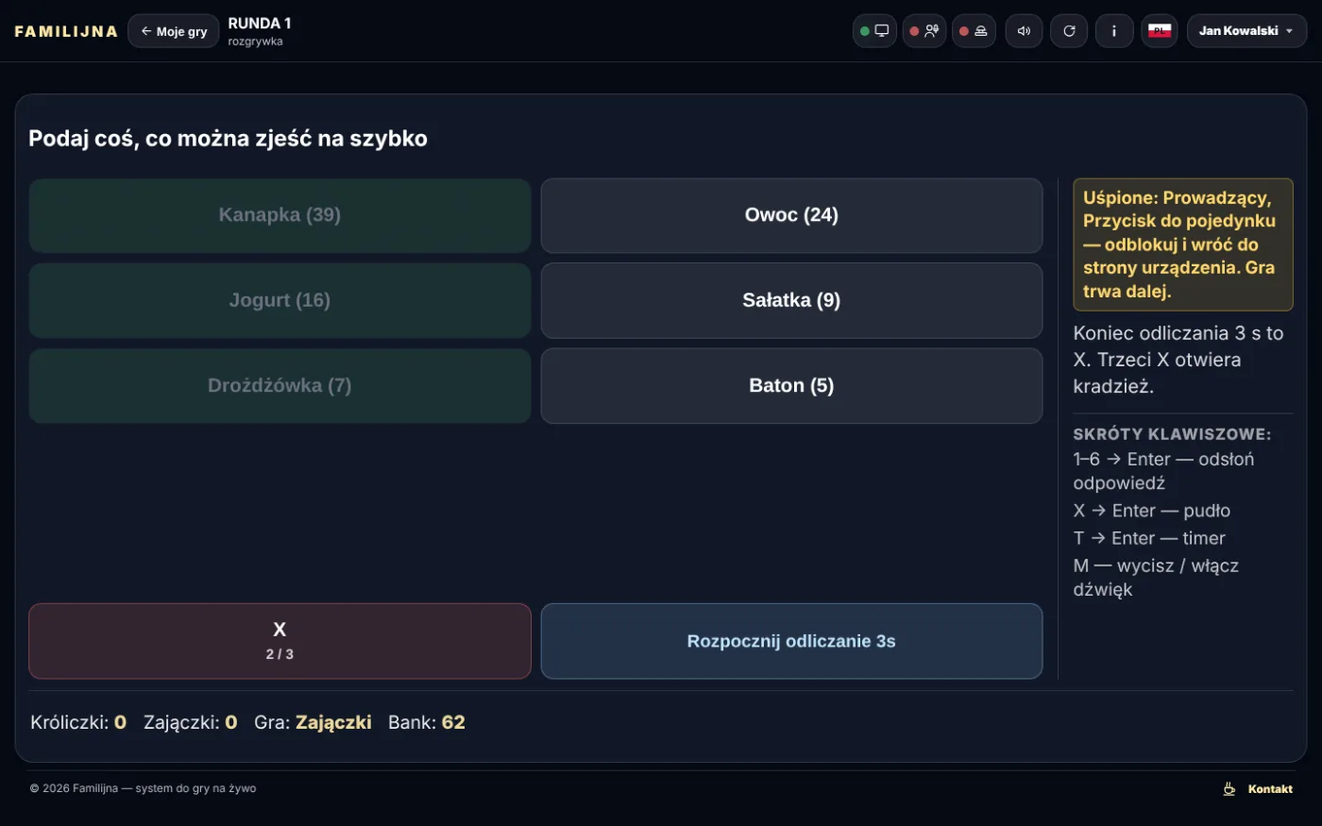Open the host (Prowadzący) device status

coord(924,31)
